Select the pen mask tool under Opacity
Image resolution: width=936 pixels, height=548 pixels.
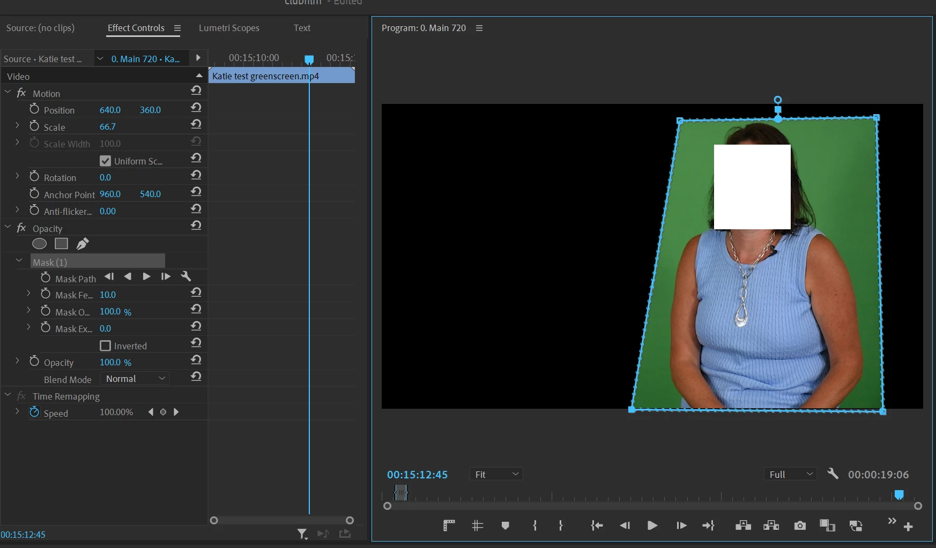click(83, 244)
